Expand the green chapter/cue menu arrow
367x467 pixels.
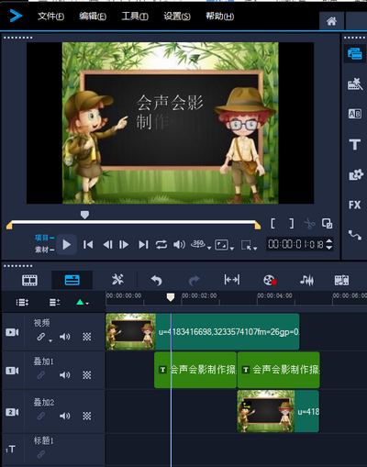point(87,304)
